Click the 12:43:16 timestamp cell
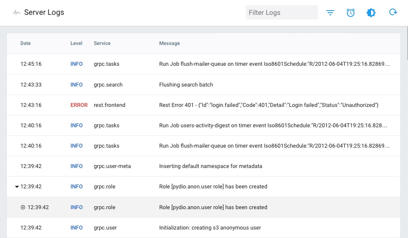Screen dimensions: 408x238 31,105
